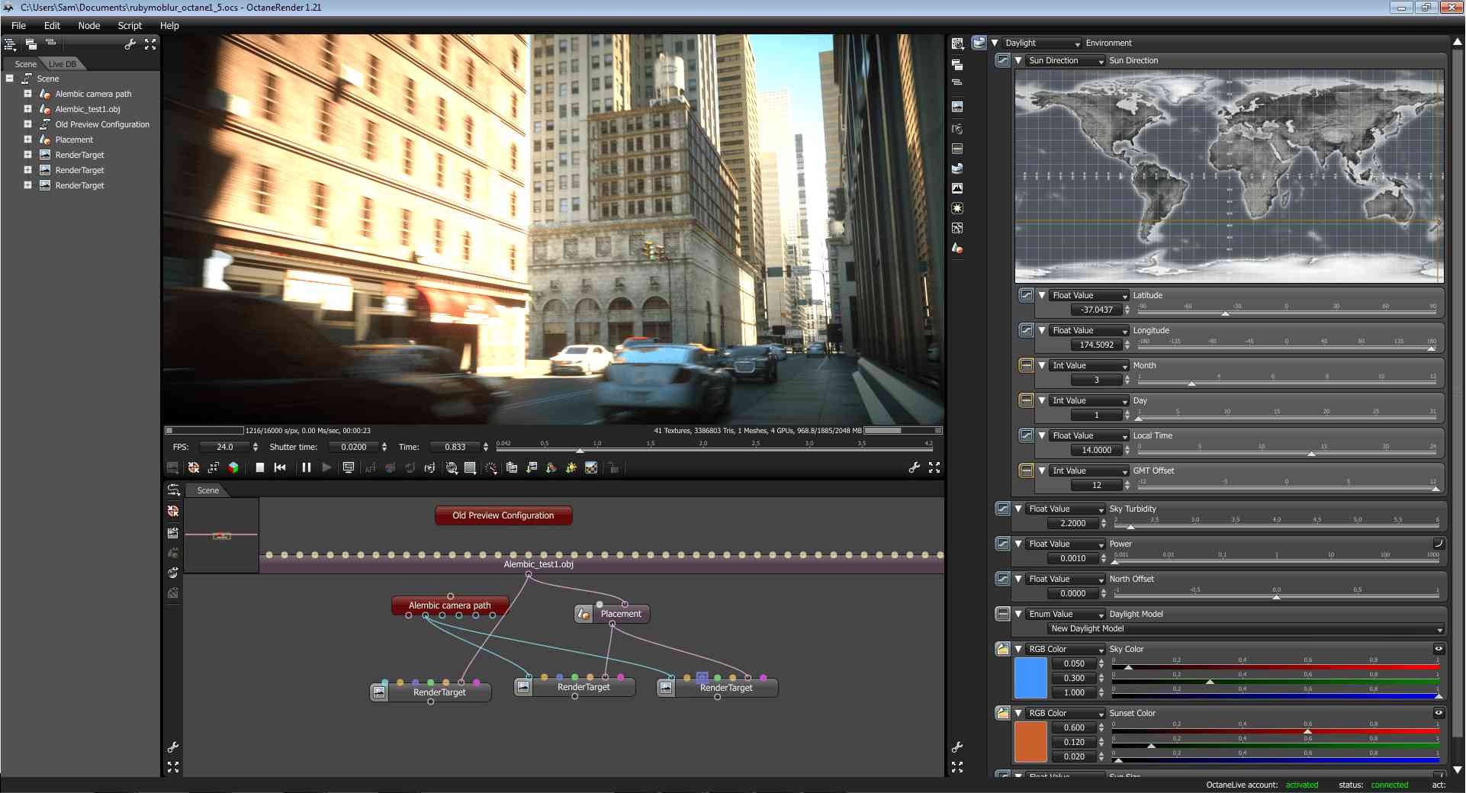1466x793 pixels.
Task: Open the Enum Value dropdown for Daylight Model
Action: pos(1065,614)
